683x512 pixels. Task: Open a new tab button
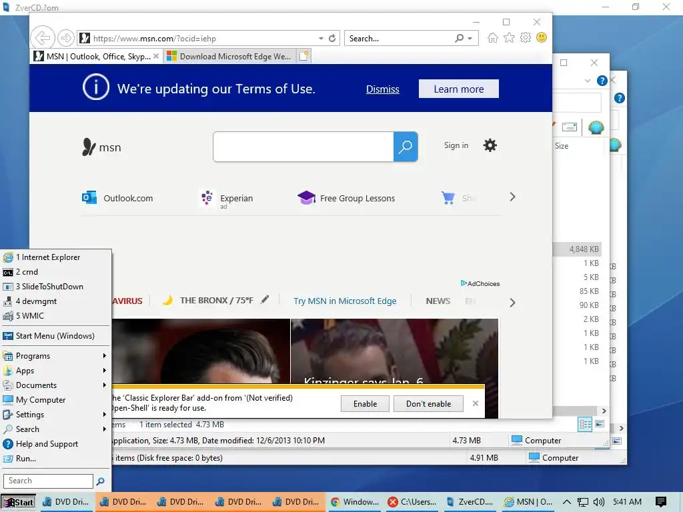304,56
